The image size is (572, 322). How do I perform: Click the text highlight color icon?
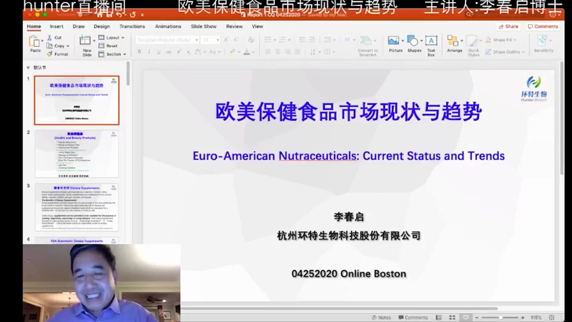tap(232, 52)
